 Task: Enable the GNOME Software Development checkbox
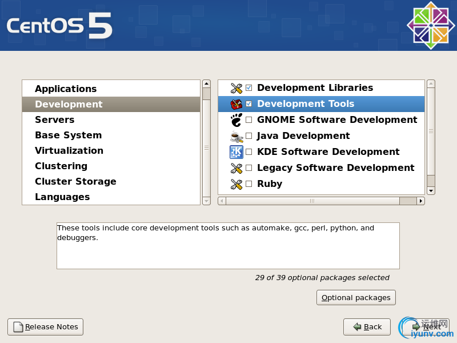click(249, 119)
